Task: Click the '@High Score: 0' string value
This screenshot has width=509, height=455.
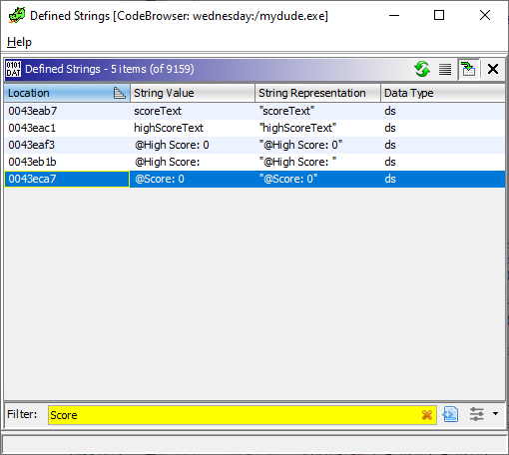Action: click(x=172, y=145)
